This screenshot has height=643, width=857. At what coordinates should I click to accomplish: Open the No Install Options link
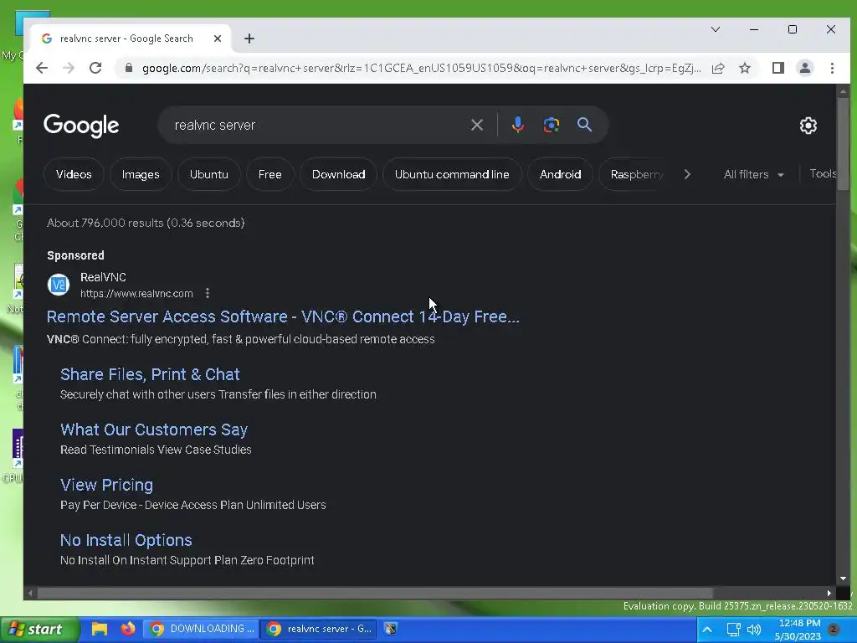point(126,540)
